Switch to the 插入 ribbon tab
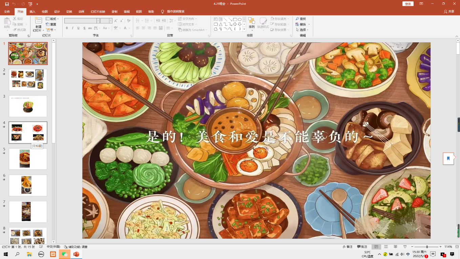The image size is (460, 259). (x=33, y=12)
